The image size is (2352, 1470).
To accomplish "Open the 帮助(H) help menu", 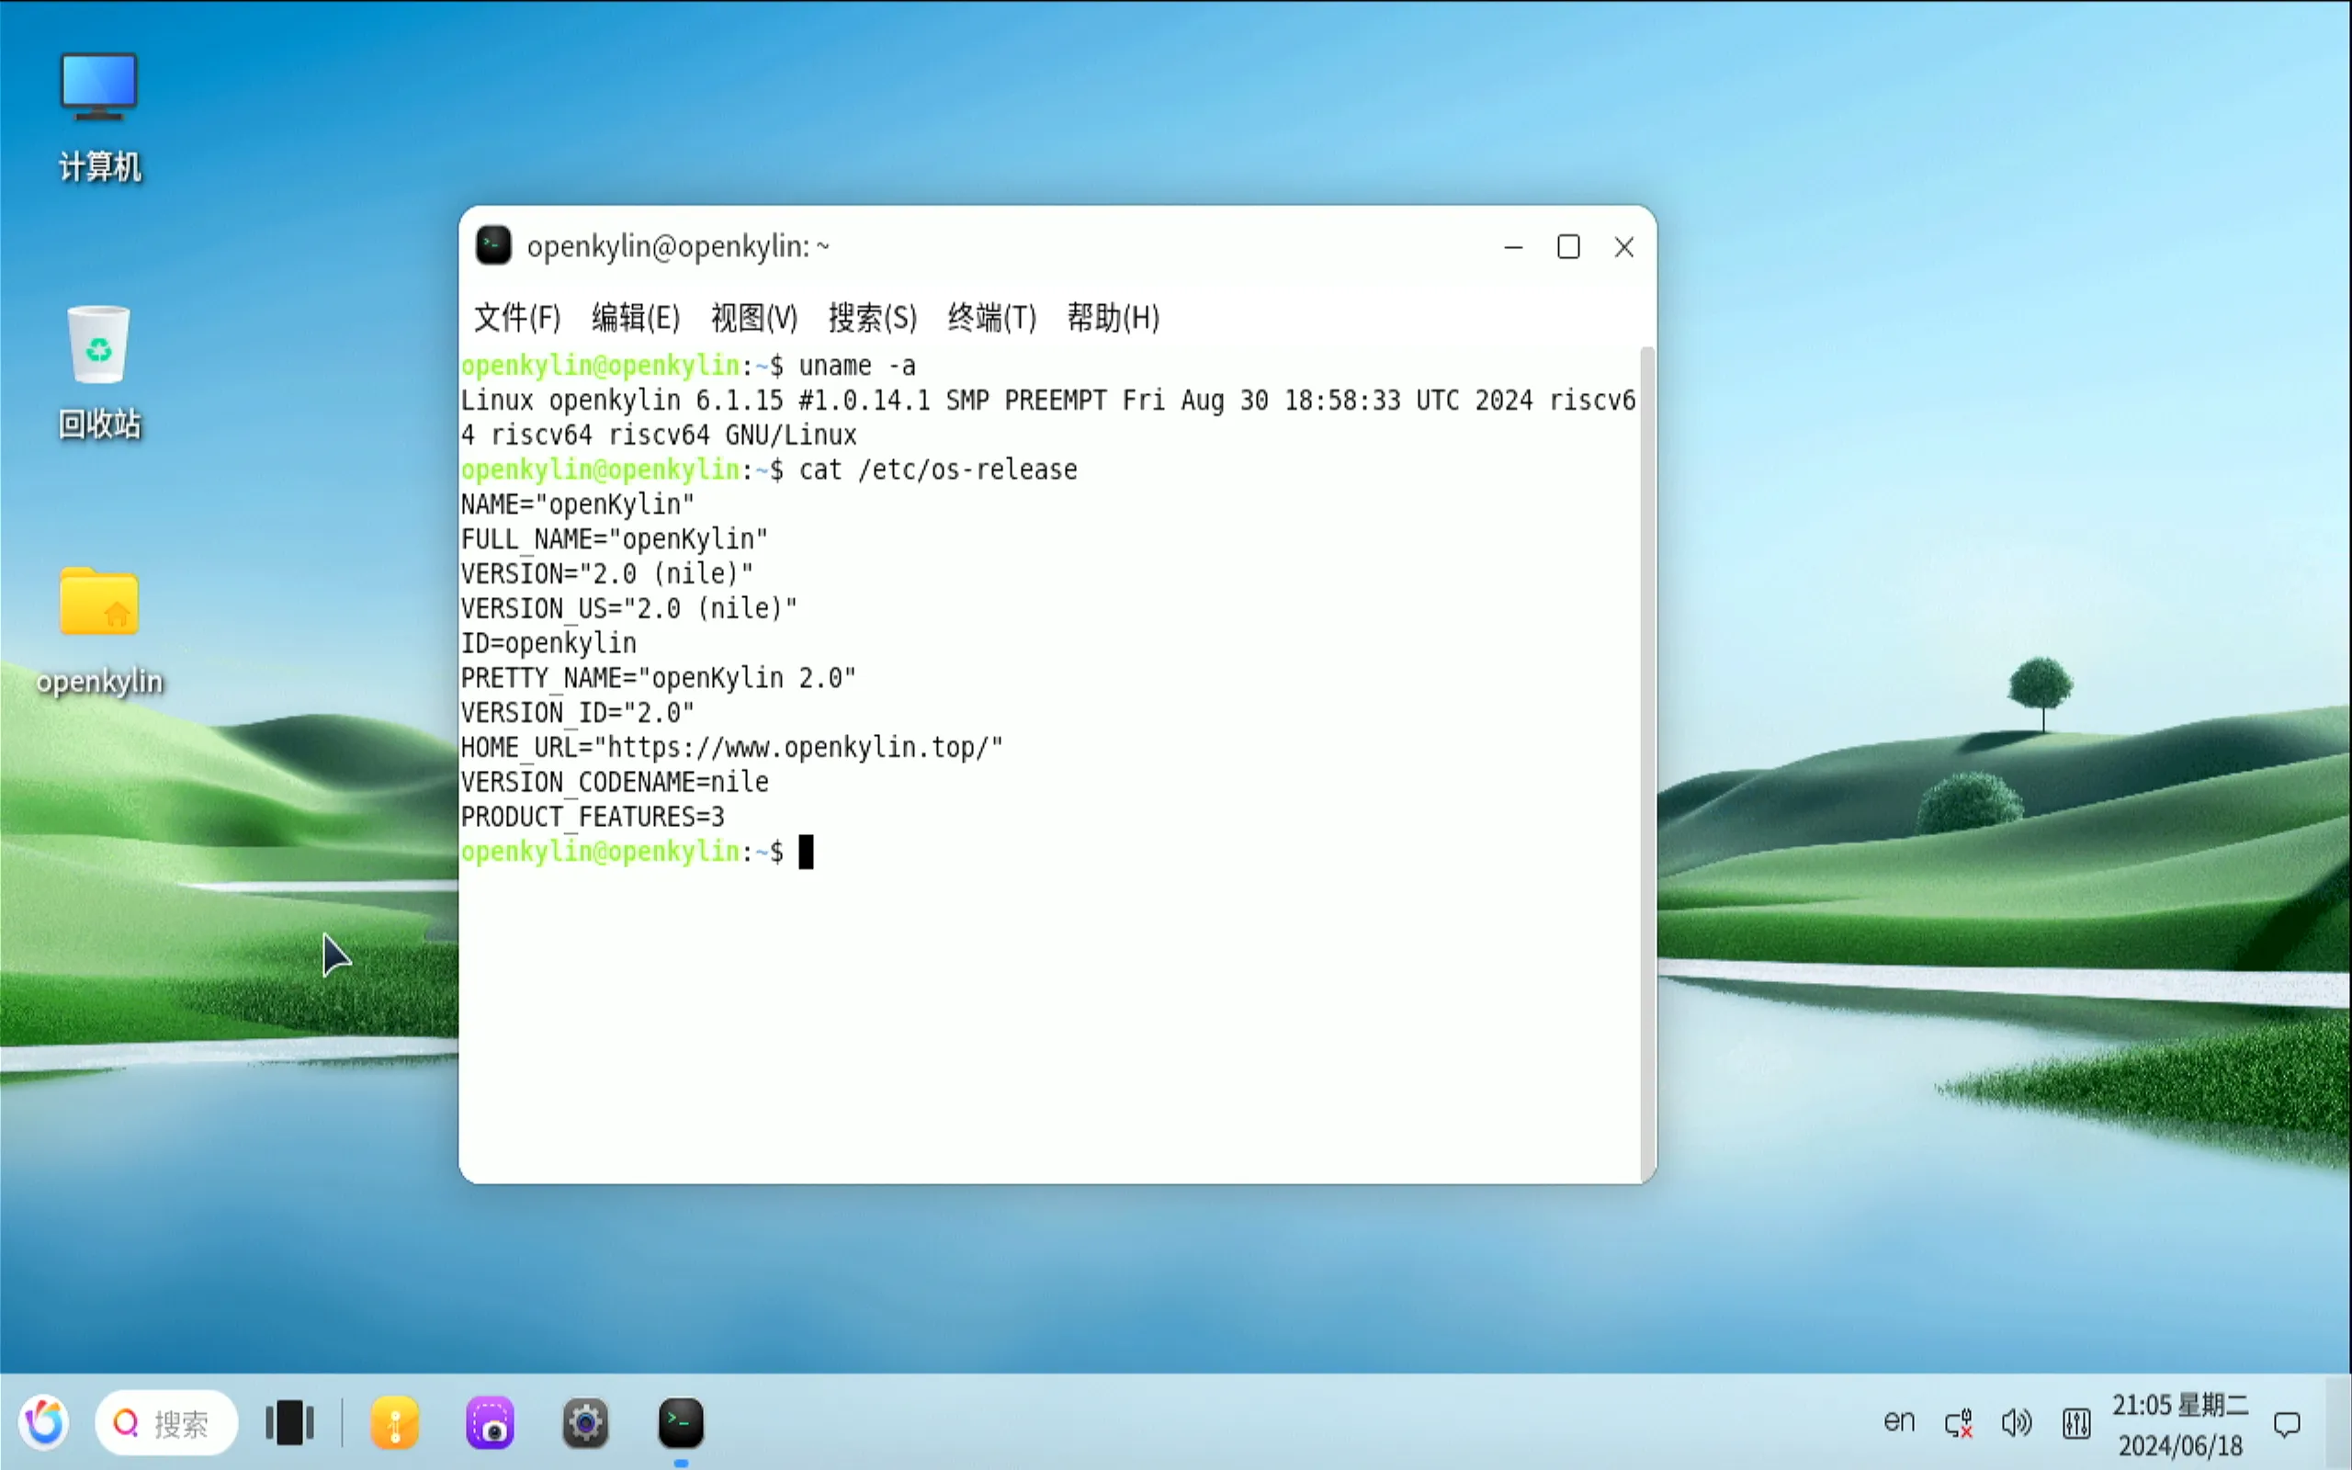I will (x=1111, y=318).
